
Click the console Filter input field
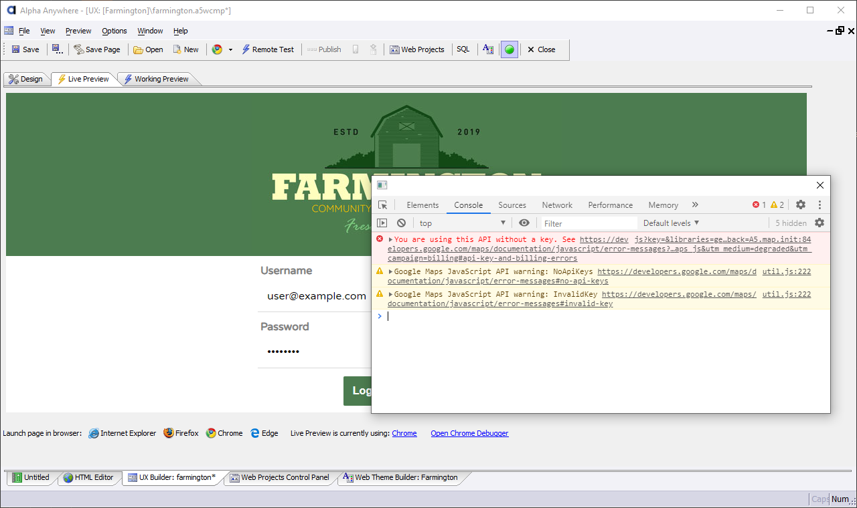(x=589, y=223)
